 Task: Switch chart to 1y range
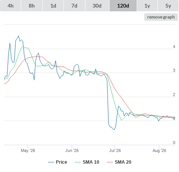pyautogui.click(x=147, y=6)
